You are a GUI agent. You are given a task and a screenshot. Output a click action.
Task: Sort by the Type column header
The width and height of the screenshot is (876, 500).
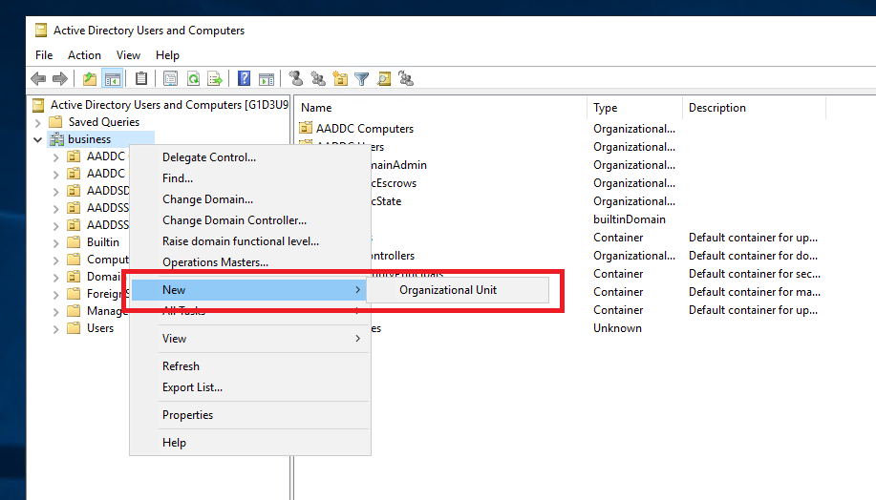[634, 108]
